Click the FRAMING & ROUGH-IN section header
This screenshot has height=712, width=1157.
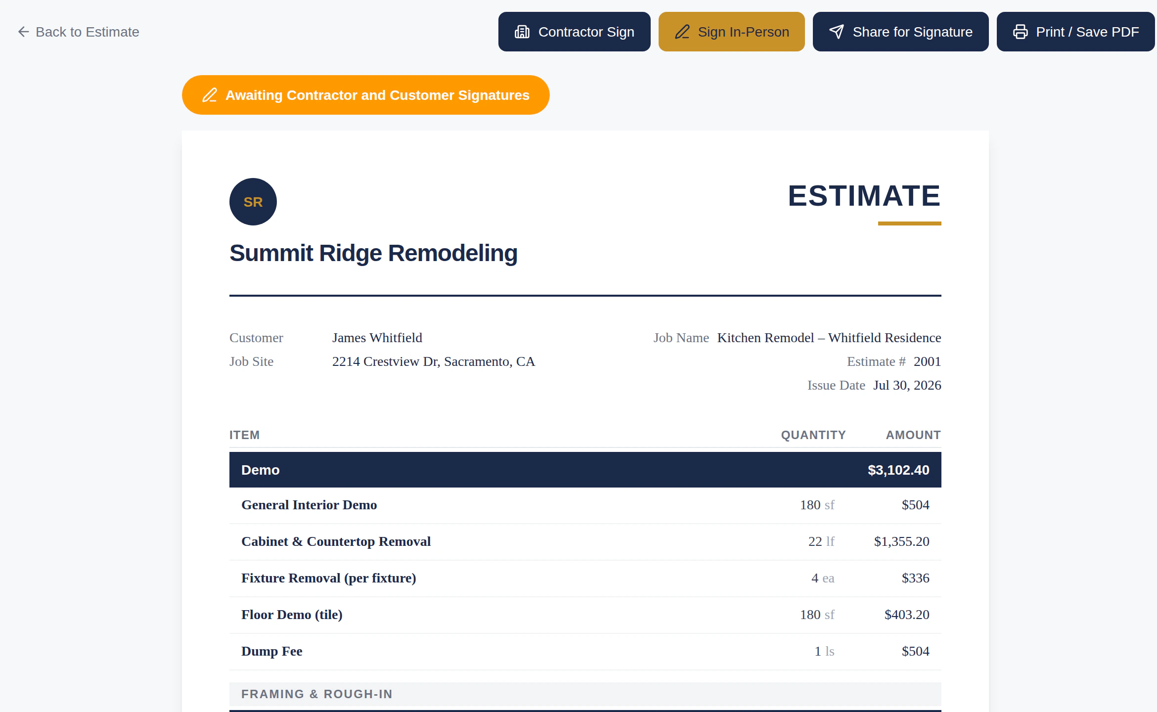tap(585, 694)
